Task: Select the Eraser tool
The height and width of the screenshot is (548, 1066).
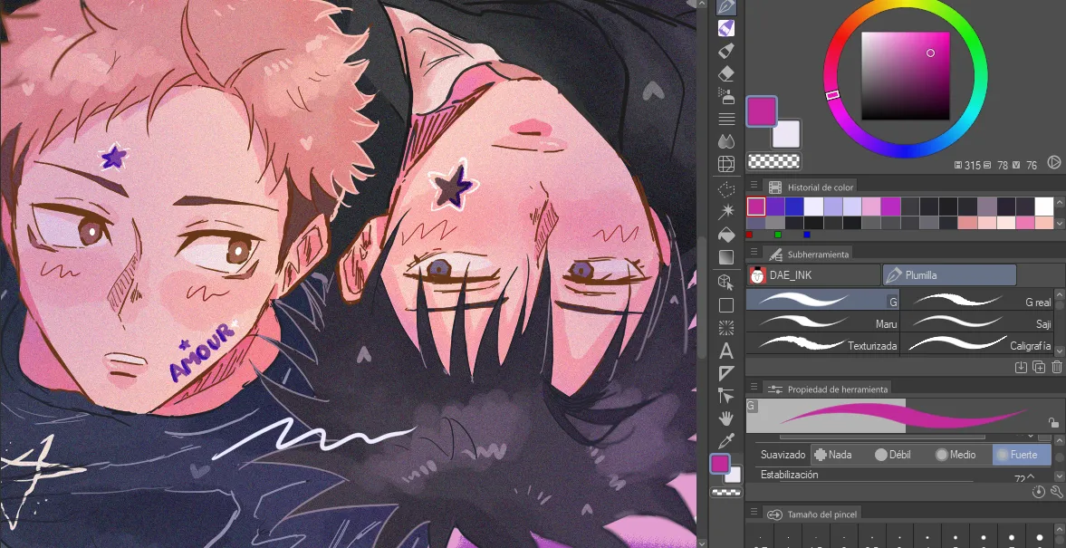Action: pyautogui.click(x=726, y=73)
